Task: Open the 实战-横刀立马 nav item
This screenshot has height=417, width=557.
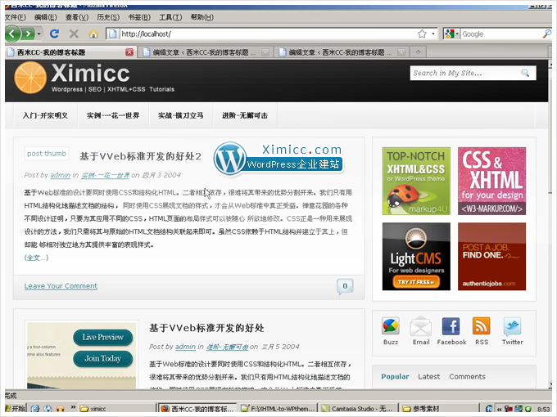Action: pyautogui.click(x=181, y=115)
